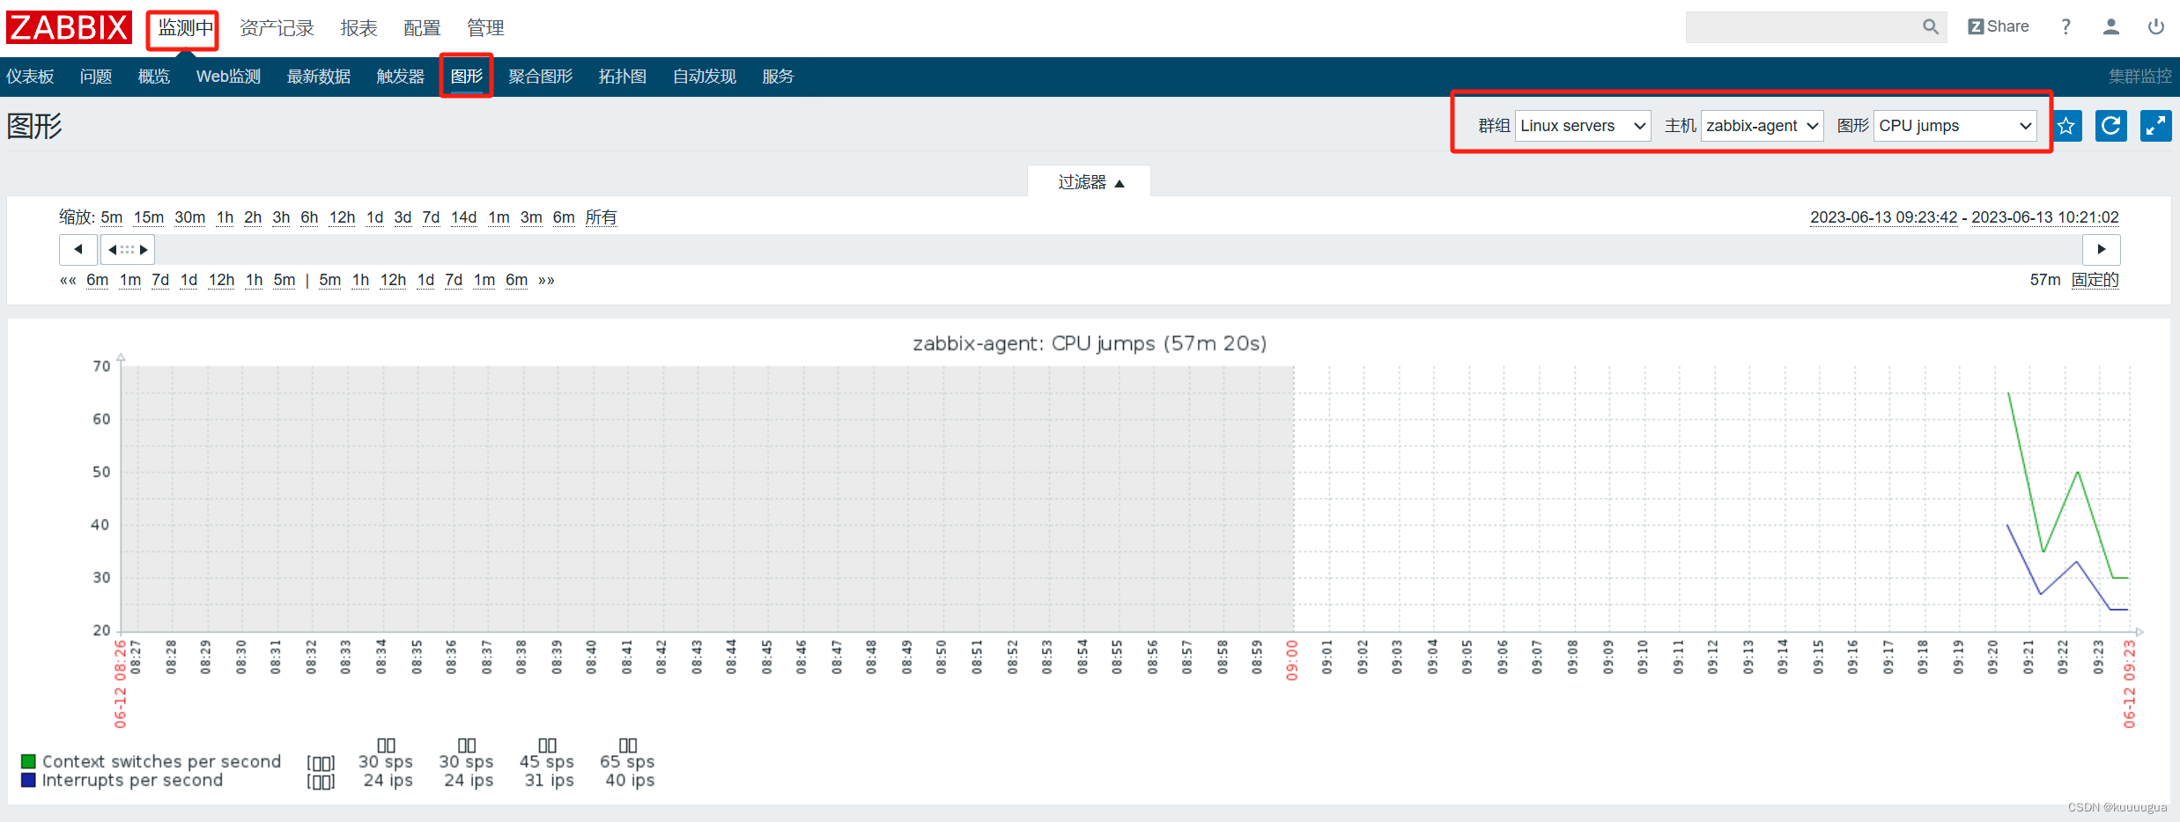The width and height of the screenshot is (2180, 822).
Task: Select the 图形 submenu tab
Action: pyautogui.click(x=467, y=77)
